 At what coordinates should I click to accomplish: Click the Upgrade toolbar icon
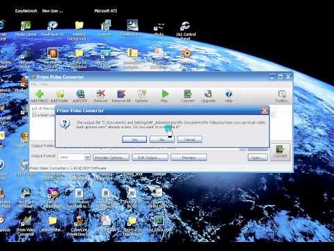(208, 96)
